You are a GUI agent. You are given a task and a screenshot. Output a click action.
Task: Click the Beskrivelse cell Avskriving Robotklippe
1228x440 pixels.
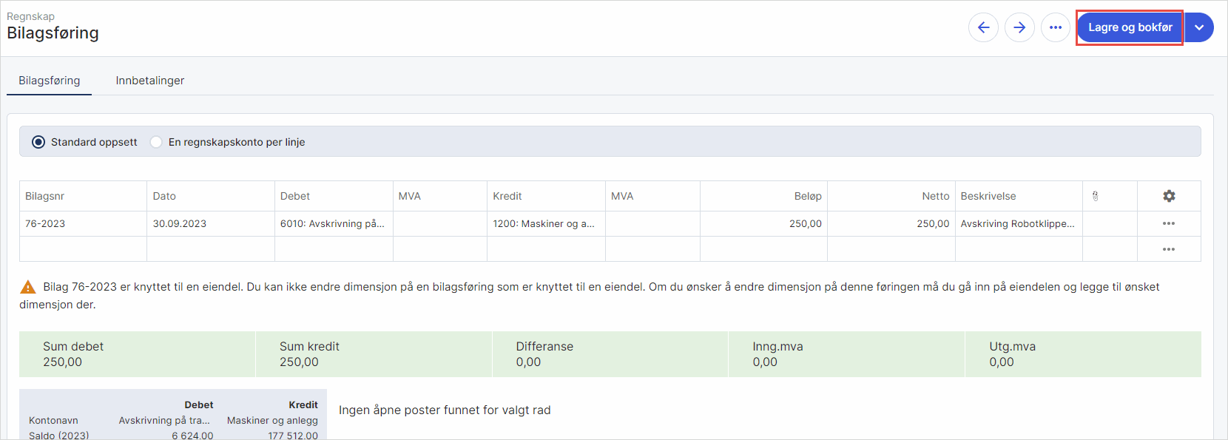1017,223
